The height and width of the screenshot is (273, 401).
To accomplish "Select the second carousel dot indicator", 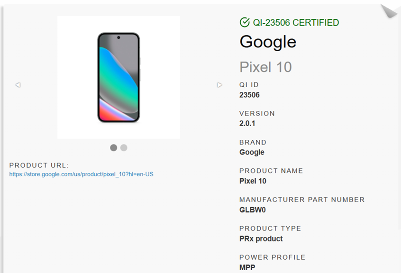I will click(x=124, y=147).
